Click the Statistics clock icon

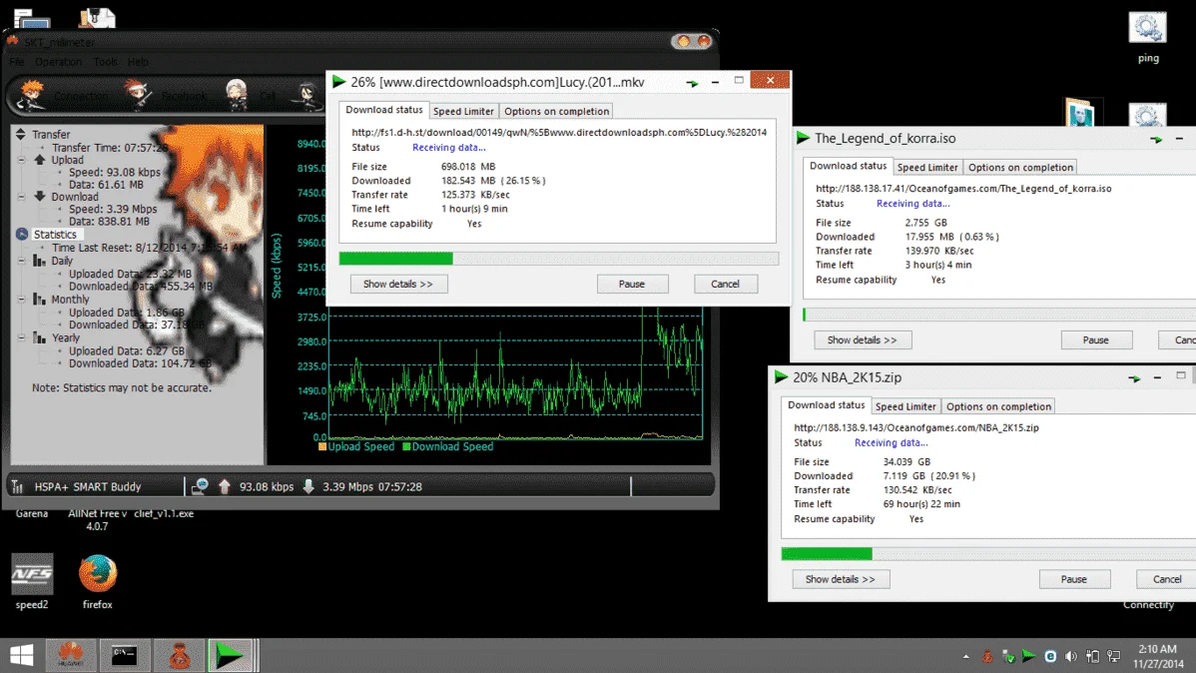pos(21,235)
